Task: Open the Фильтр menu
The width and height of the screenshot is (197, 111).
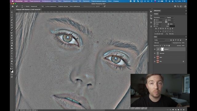Action: pos(75,1)
